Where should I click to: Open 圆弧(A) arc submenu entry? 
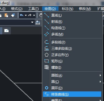[x=72, y=75]
